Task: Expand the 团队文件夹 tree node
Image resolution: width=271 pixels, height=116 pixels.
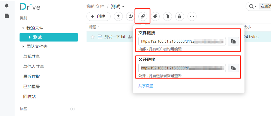Action: click(23, 47)
